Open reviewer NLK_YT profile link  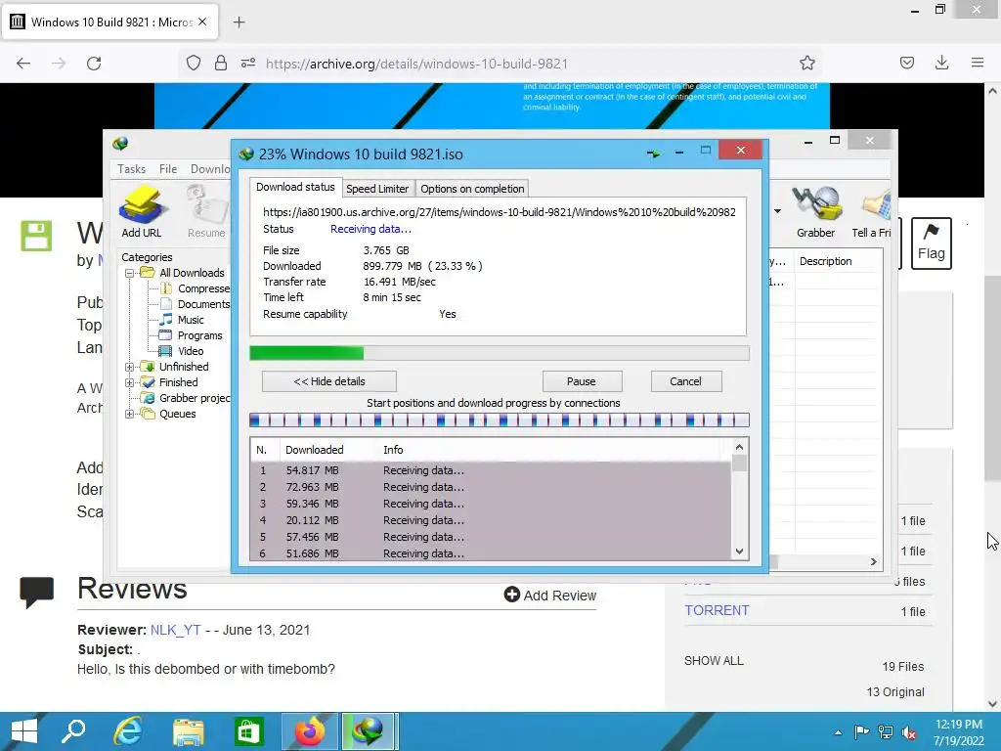(176, 630)
